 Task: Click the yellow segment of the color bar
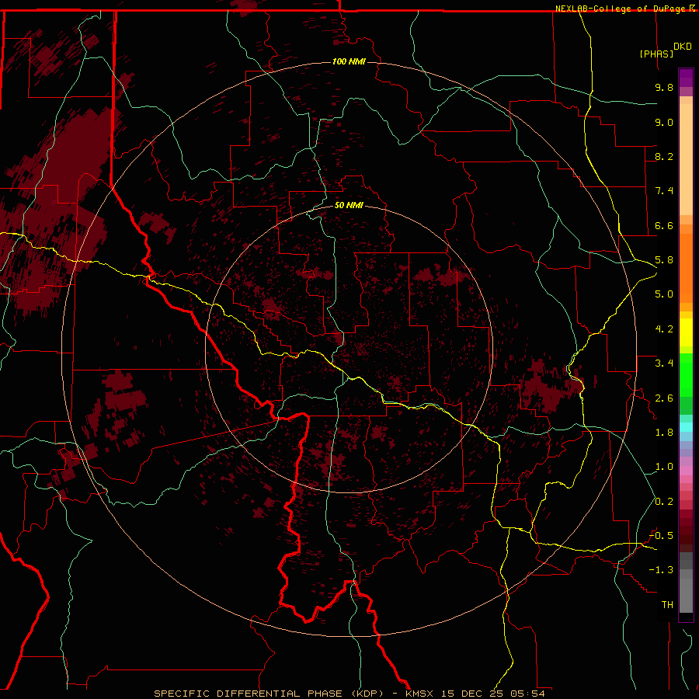[x=686, y=332]
